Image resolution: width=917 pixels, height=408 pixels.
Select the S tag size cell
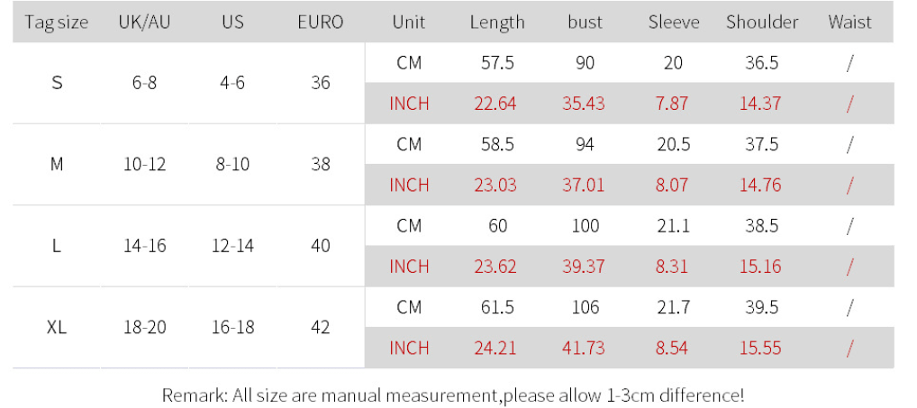tap(57, 83)
